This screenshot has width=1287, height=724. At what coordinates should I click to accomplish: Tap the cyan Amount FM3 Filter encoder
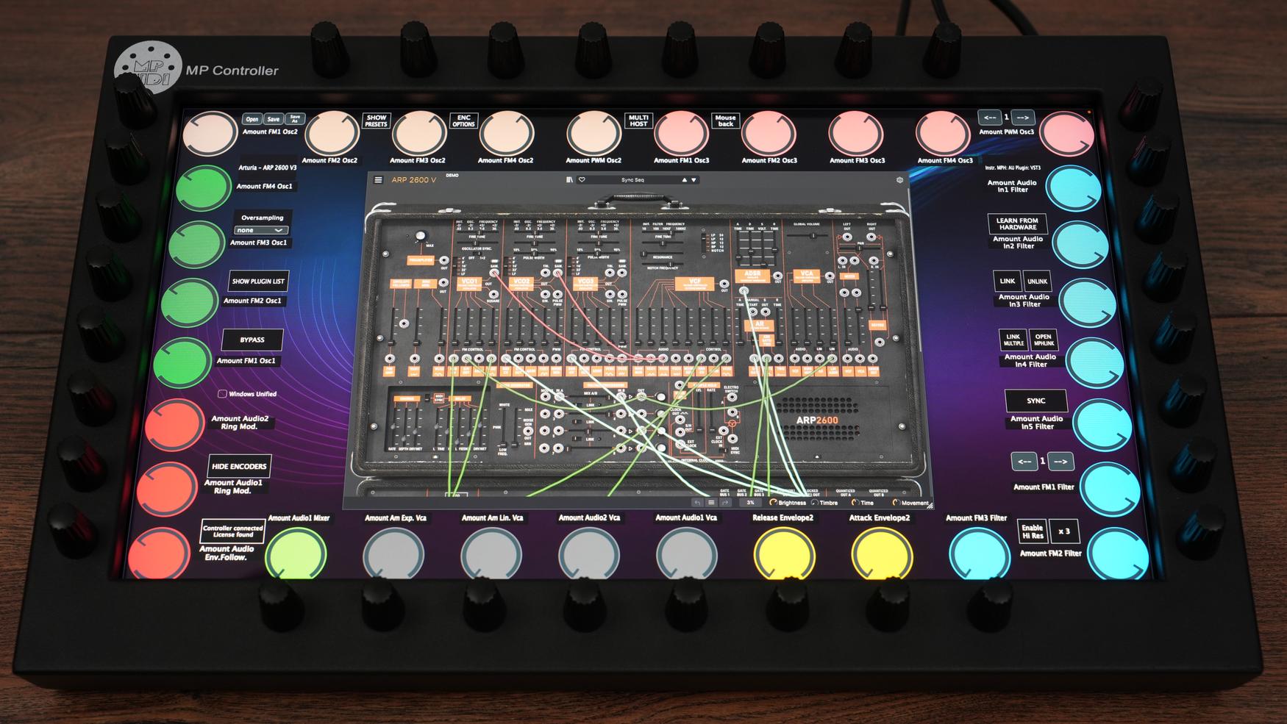[x=980, y=555]
